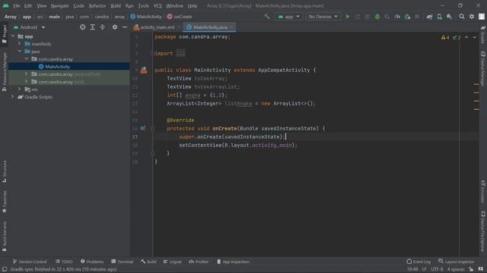This screenshot has height=273, width=487.
Task: Open the app run configuration dropdown
Action: click(289, 17)
